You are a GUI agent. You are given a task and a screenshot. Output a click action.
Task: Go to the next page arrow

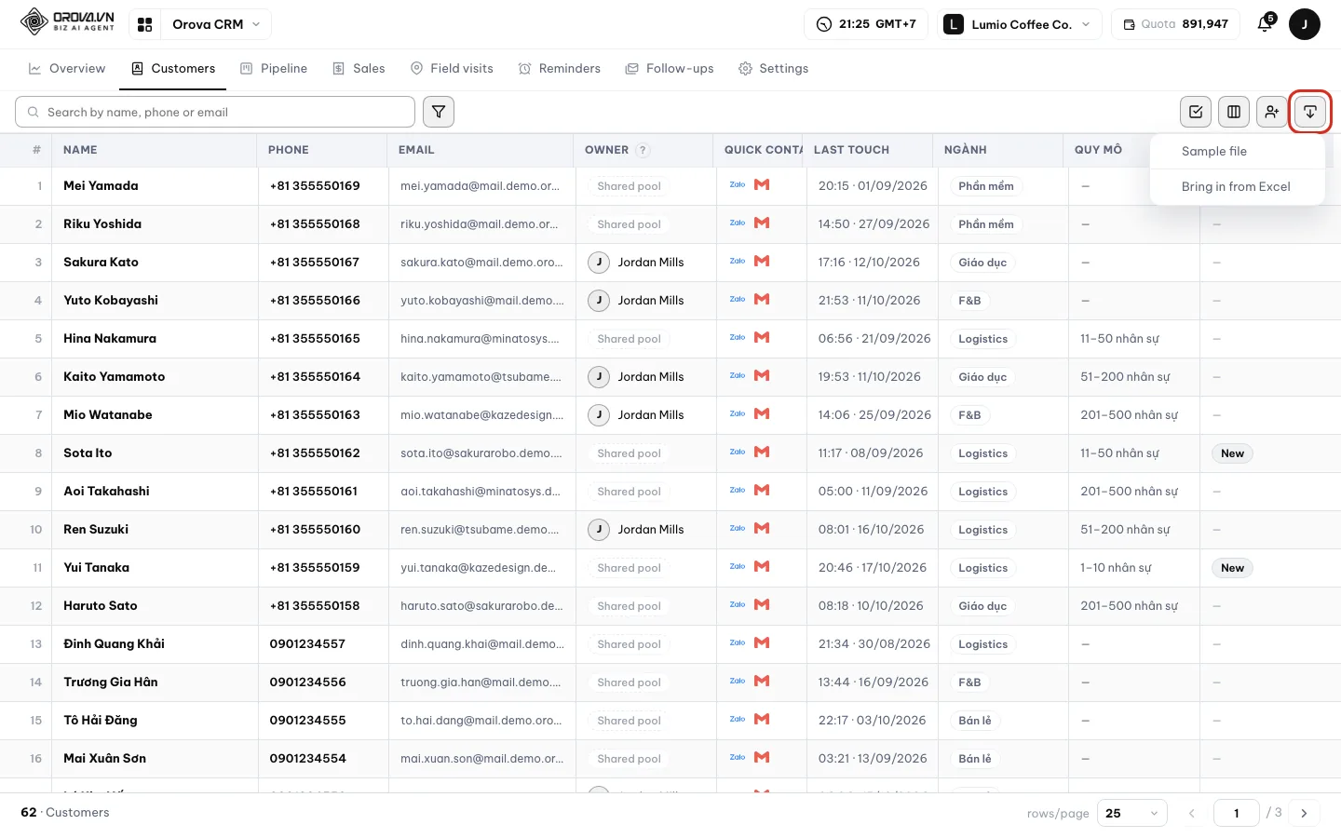(x=1304, y=813)
